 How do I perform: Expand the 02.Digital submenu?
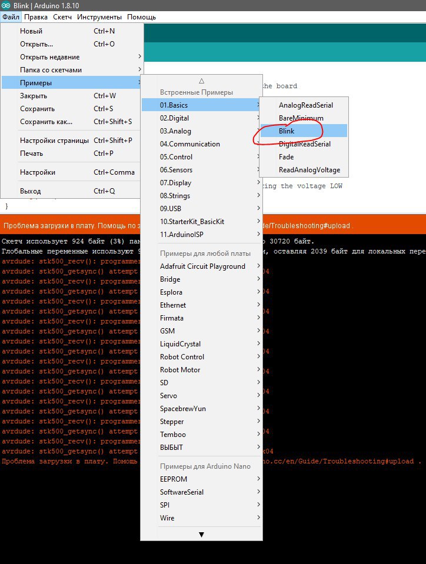(x=201, y=118)
